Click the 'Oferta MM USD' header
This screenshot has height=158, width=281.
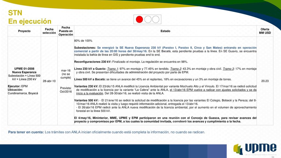pos(265,31)
